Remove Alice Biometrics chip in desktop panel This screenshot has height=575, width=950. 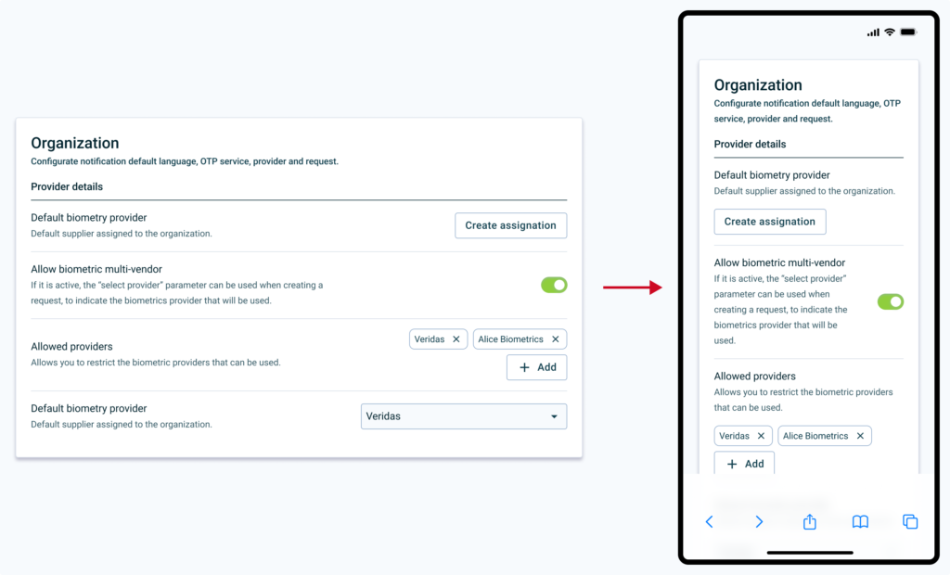556,339
